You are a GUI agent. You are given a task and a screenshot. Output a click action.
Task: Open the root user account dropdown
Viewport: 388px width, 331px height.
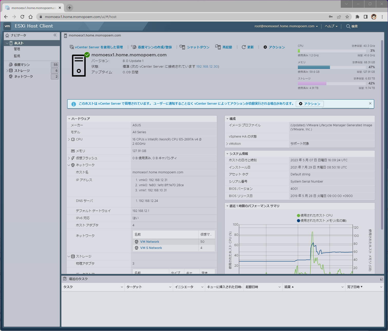286,26
